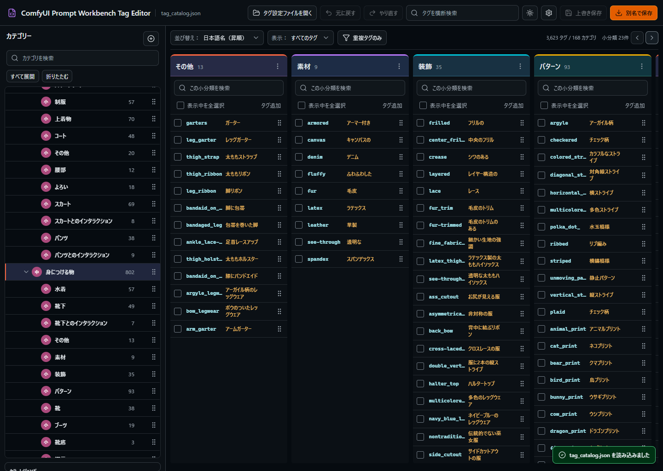Select コート category in tree

[83, 136]
